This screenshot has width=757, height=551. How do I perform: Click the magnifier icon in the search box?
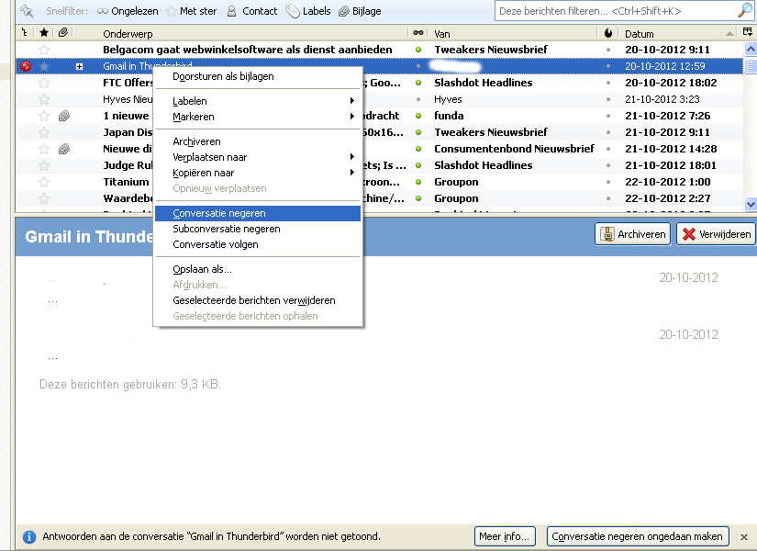tap(744, 11)
